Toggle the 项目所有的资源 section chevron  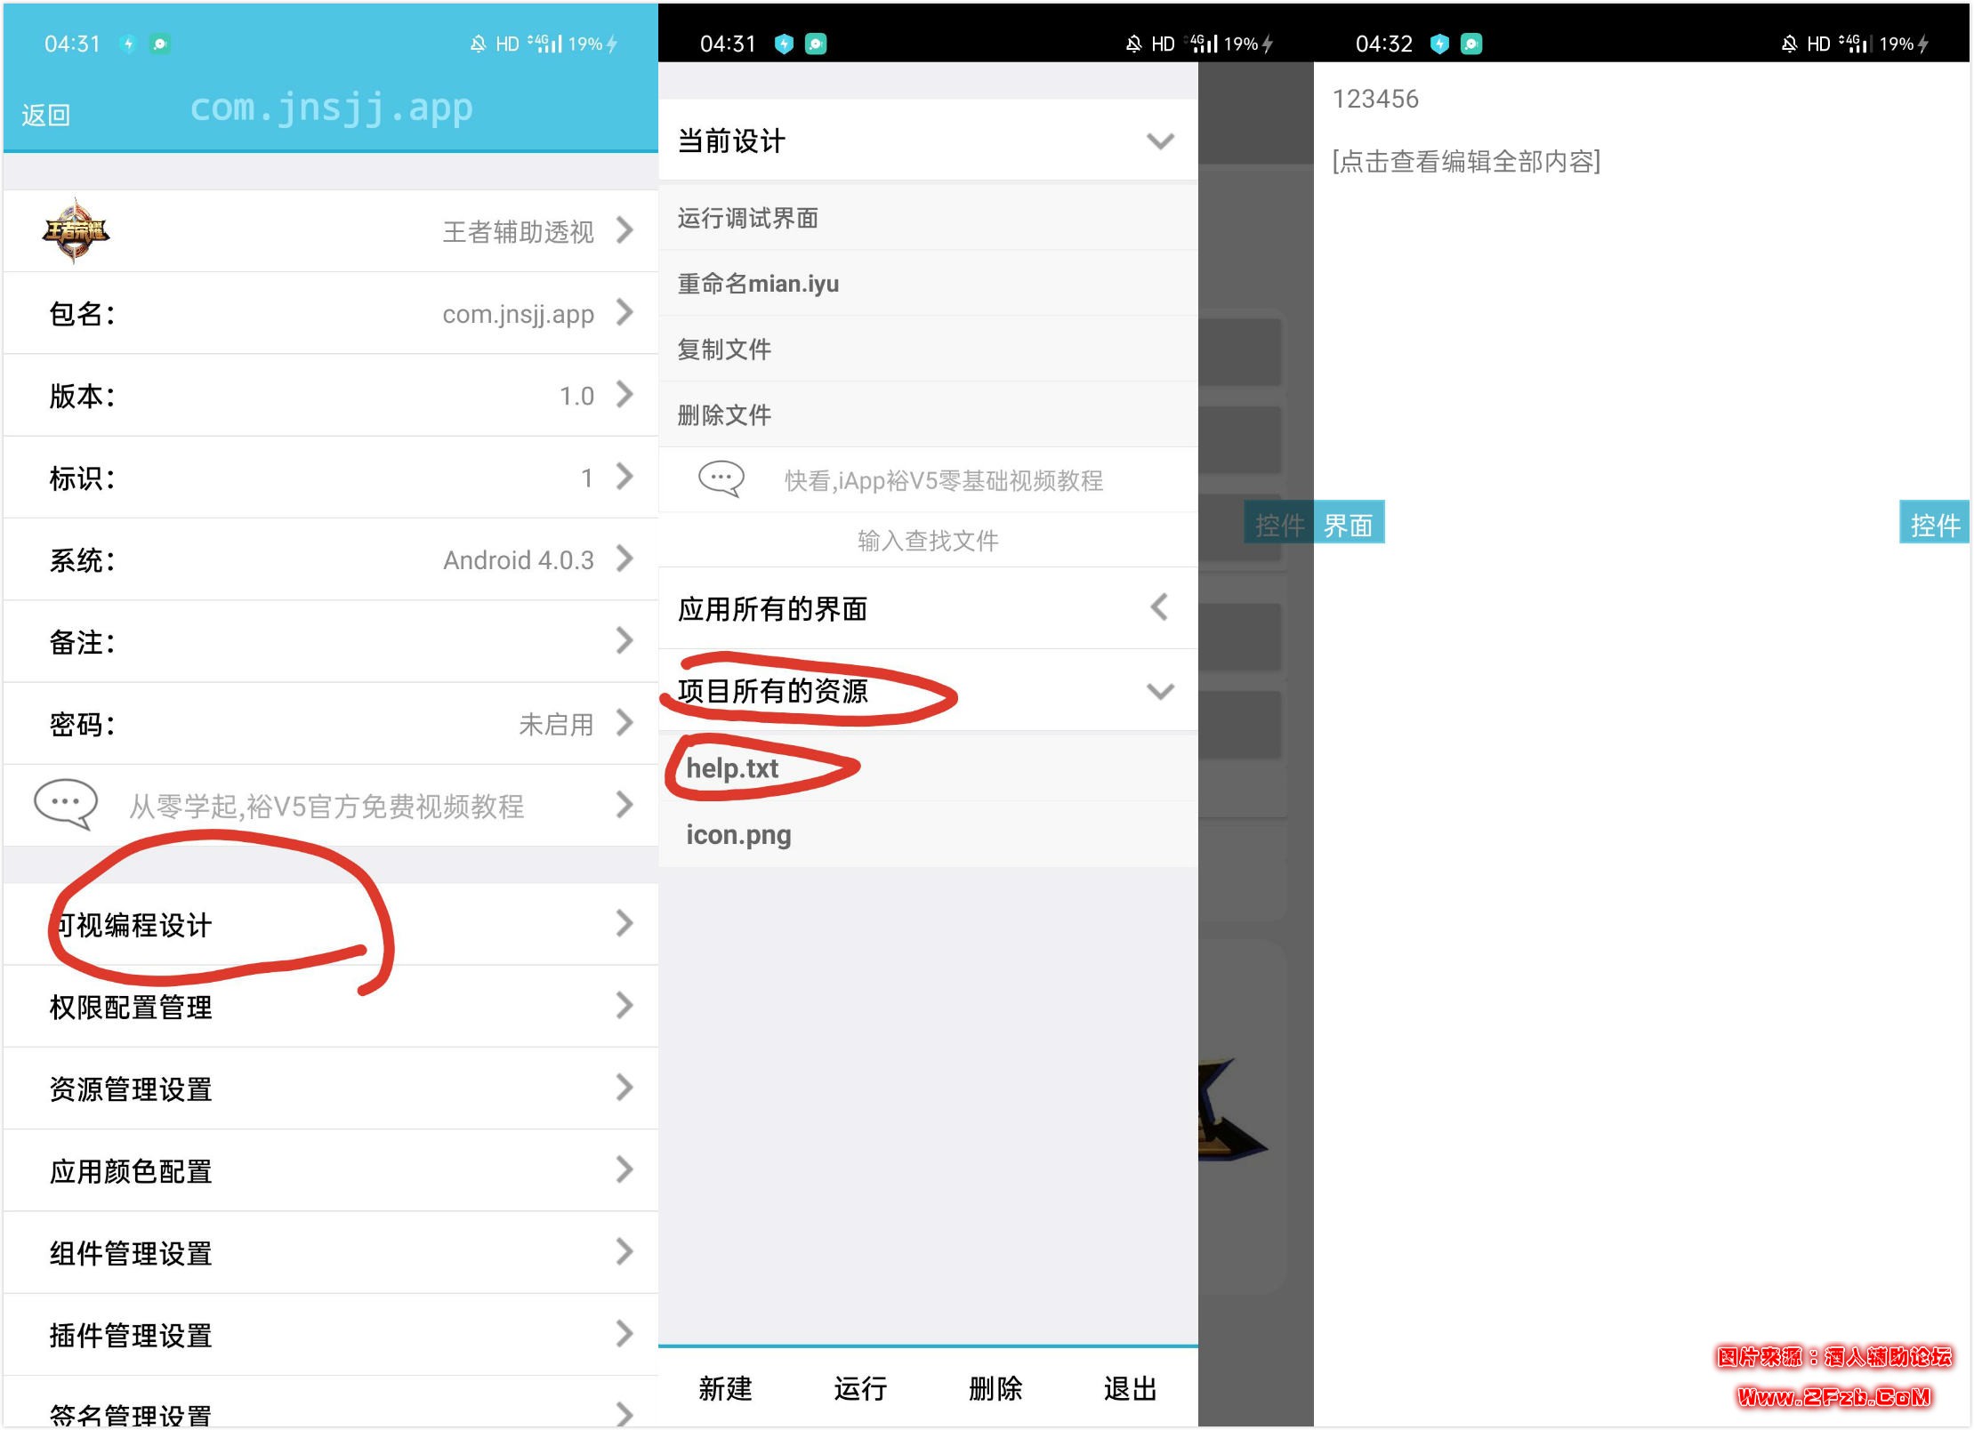coord(1160,691)
